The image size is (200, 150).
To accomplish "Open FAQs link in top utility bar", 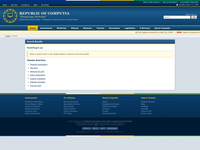I will pyautogui.click(x=35, y=5).
